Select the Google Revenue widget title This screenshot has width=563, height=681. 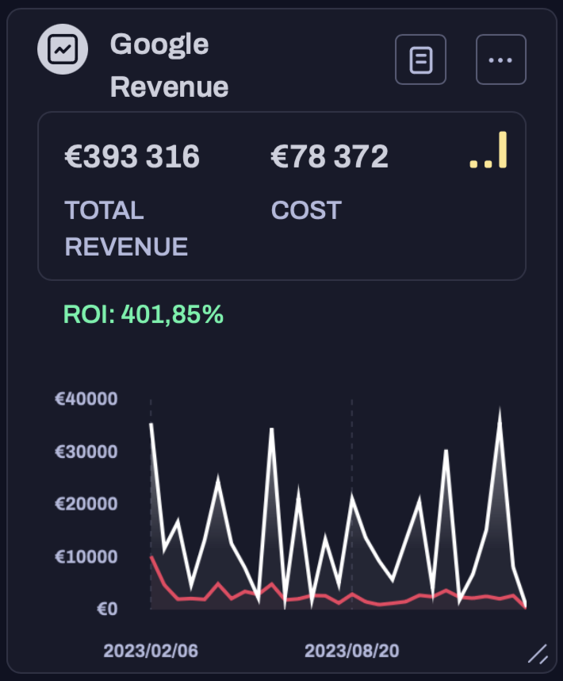click(169, 65)
